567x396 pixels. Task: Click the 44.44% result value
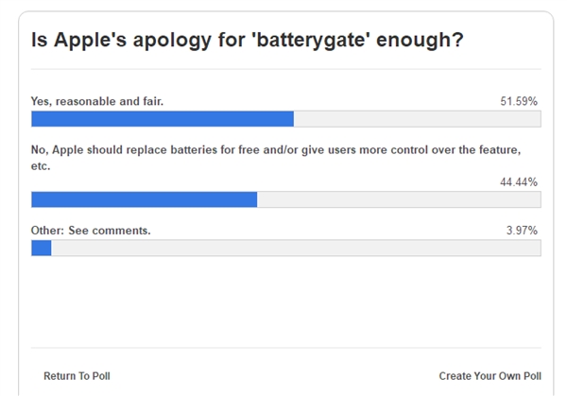[520, 181]
